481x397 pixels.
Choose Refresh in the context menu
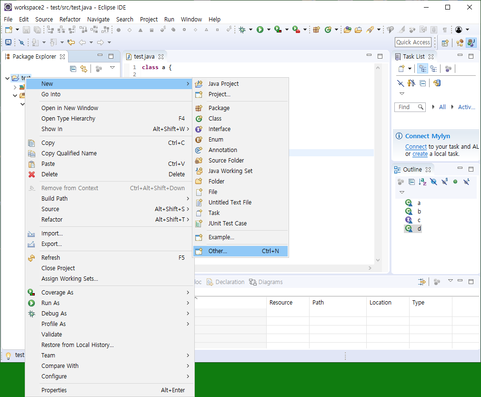pyautogui.click(x=109, y=258)
